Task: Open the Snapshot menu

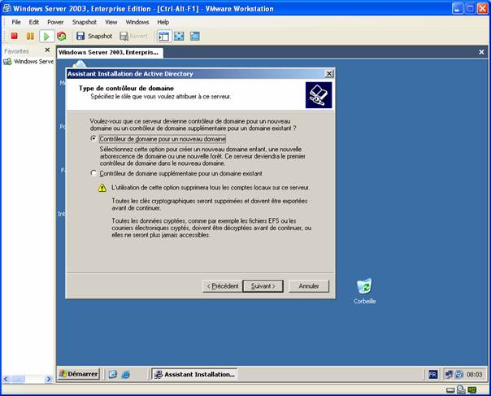Action: click(x=85, y=22)
